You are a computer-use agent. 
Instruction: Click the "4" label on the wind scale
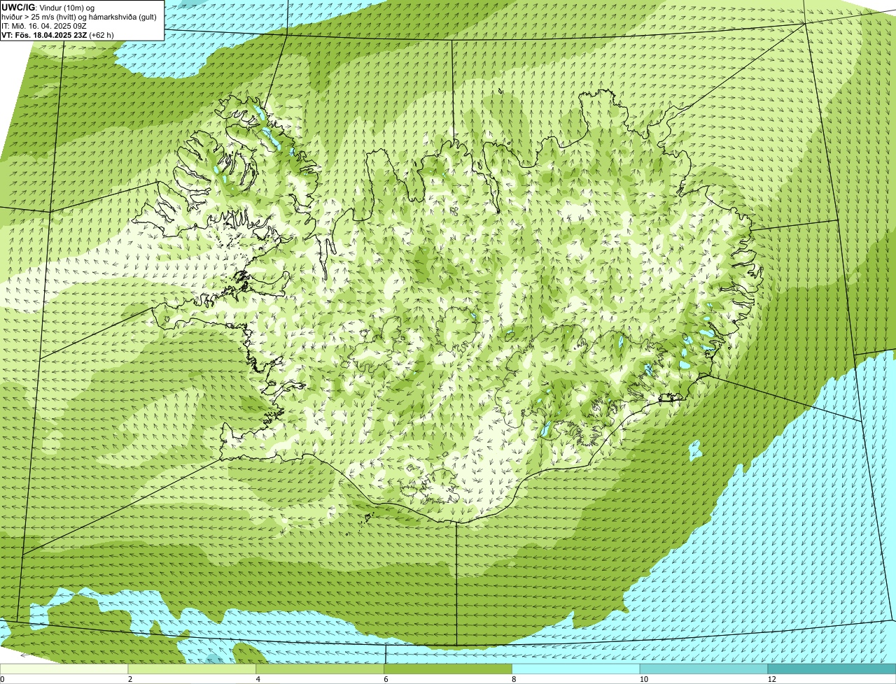[258, 679]
